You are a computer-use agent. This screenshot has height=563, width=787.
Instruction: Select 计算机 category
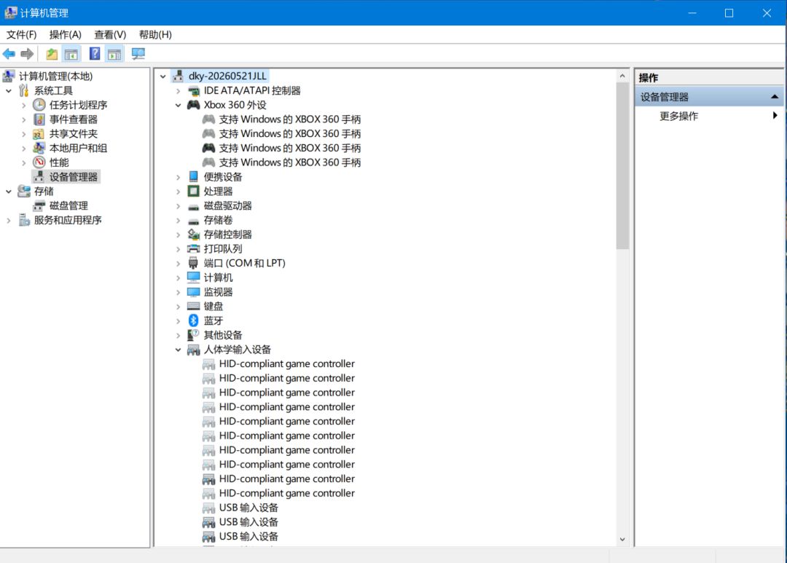(218, 277)
